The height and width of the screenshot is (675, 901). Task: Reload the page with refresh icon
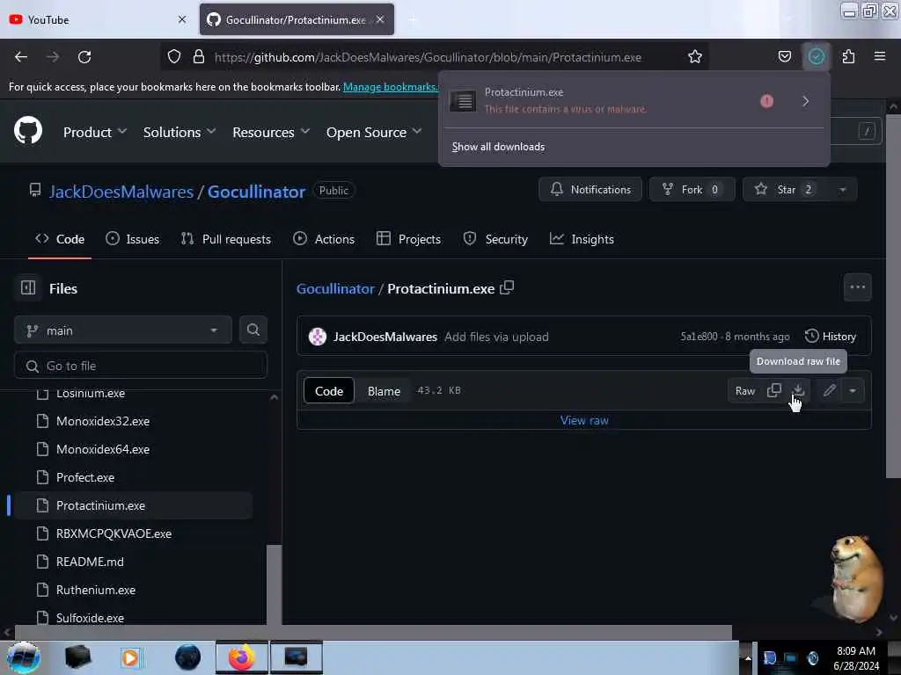(x=84, y=57)
